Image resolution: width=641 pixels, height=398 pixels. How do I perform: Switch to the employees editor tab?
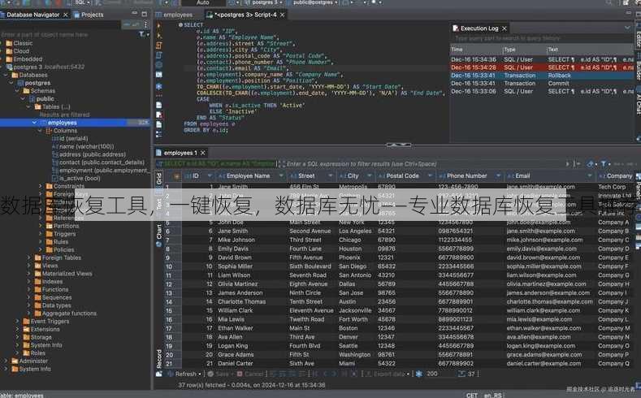174,15
